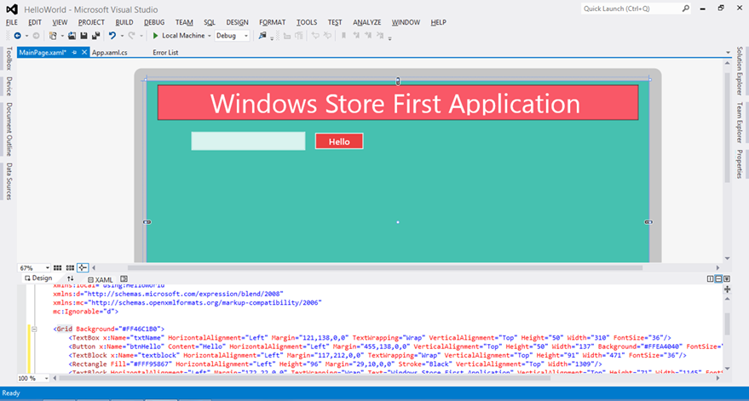Start debugging with the green play icon

click(x=155, y=36)
